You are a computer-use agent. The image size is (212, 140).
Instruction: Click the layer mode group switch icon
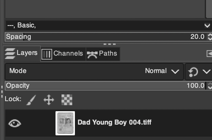pyautogui.click(x=193, y=71)
